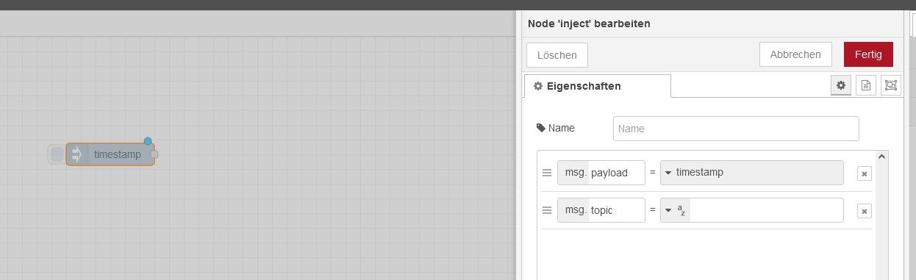Click the inject node arrow icon
This screenshot has width=916, height=280.
[x=76, y=154]
